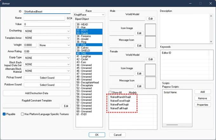
Task: Select 36 - Ring biped slot
Action: (89, 42)
